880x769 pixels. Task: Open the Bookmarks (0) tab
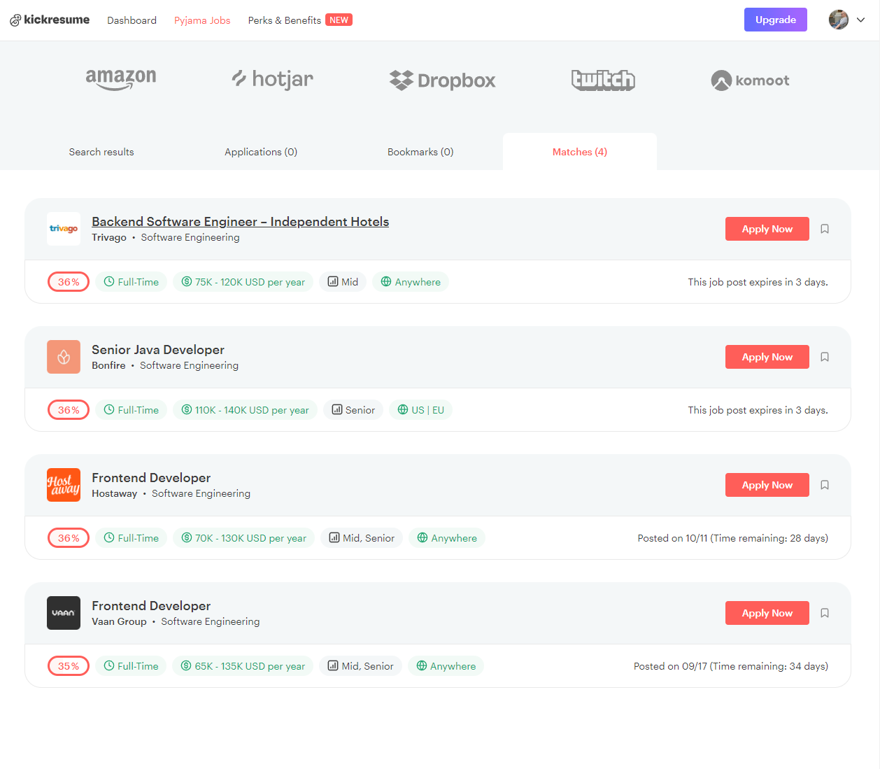tap(420, 152)
